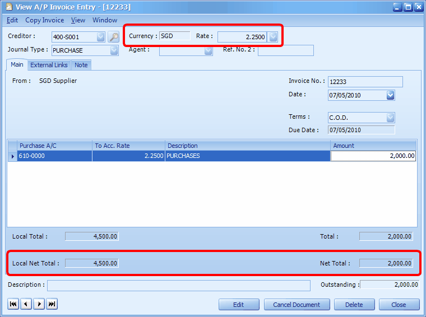Image resolution: width=426 pixels, height=317 pixels.
Task: Go to the next record
Action: [39, 304]
